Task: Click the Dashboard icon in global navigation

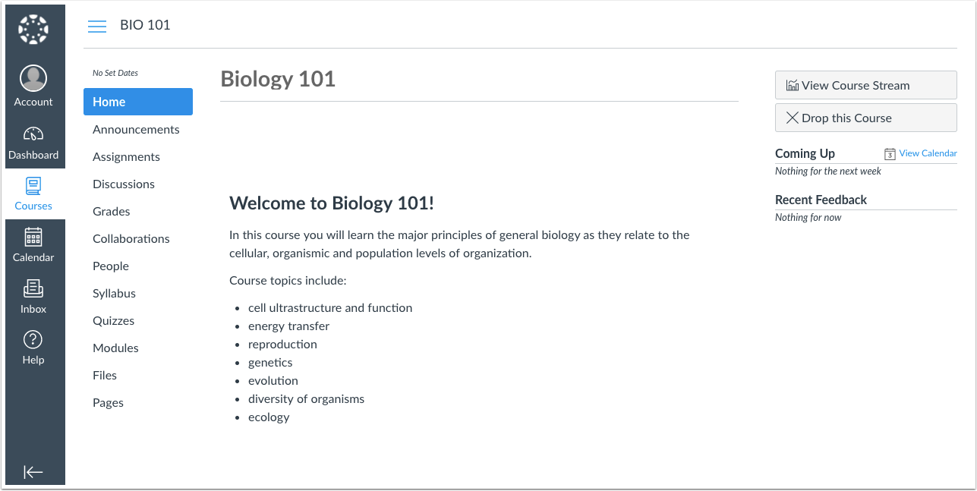Action: coord(33,135)
